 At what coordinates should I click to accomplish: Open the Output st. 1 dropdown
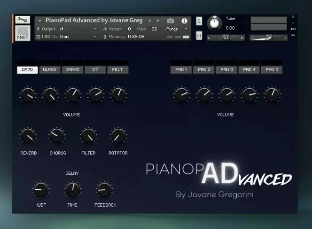click(x=67, y=29)
